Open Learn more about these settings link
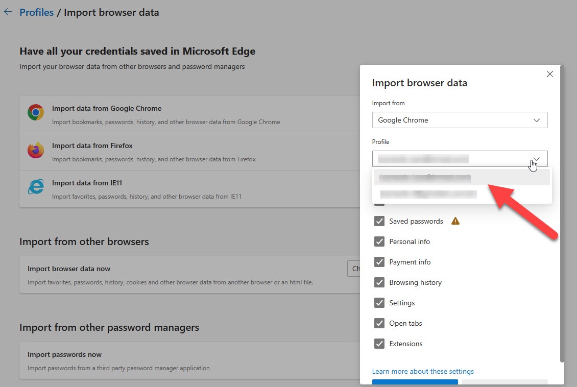The width and height of the screenshot is (577, 387). pos(423,371)
